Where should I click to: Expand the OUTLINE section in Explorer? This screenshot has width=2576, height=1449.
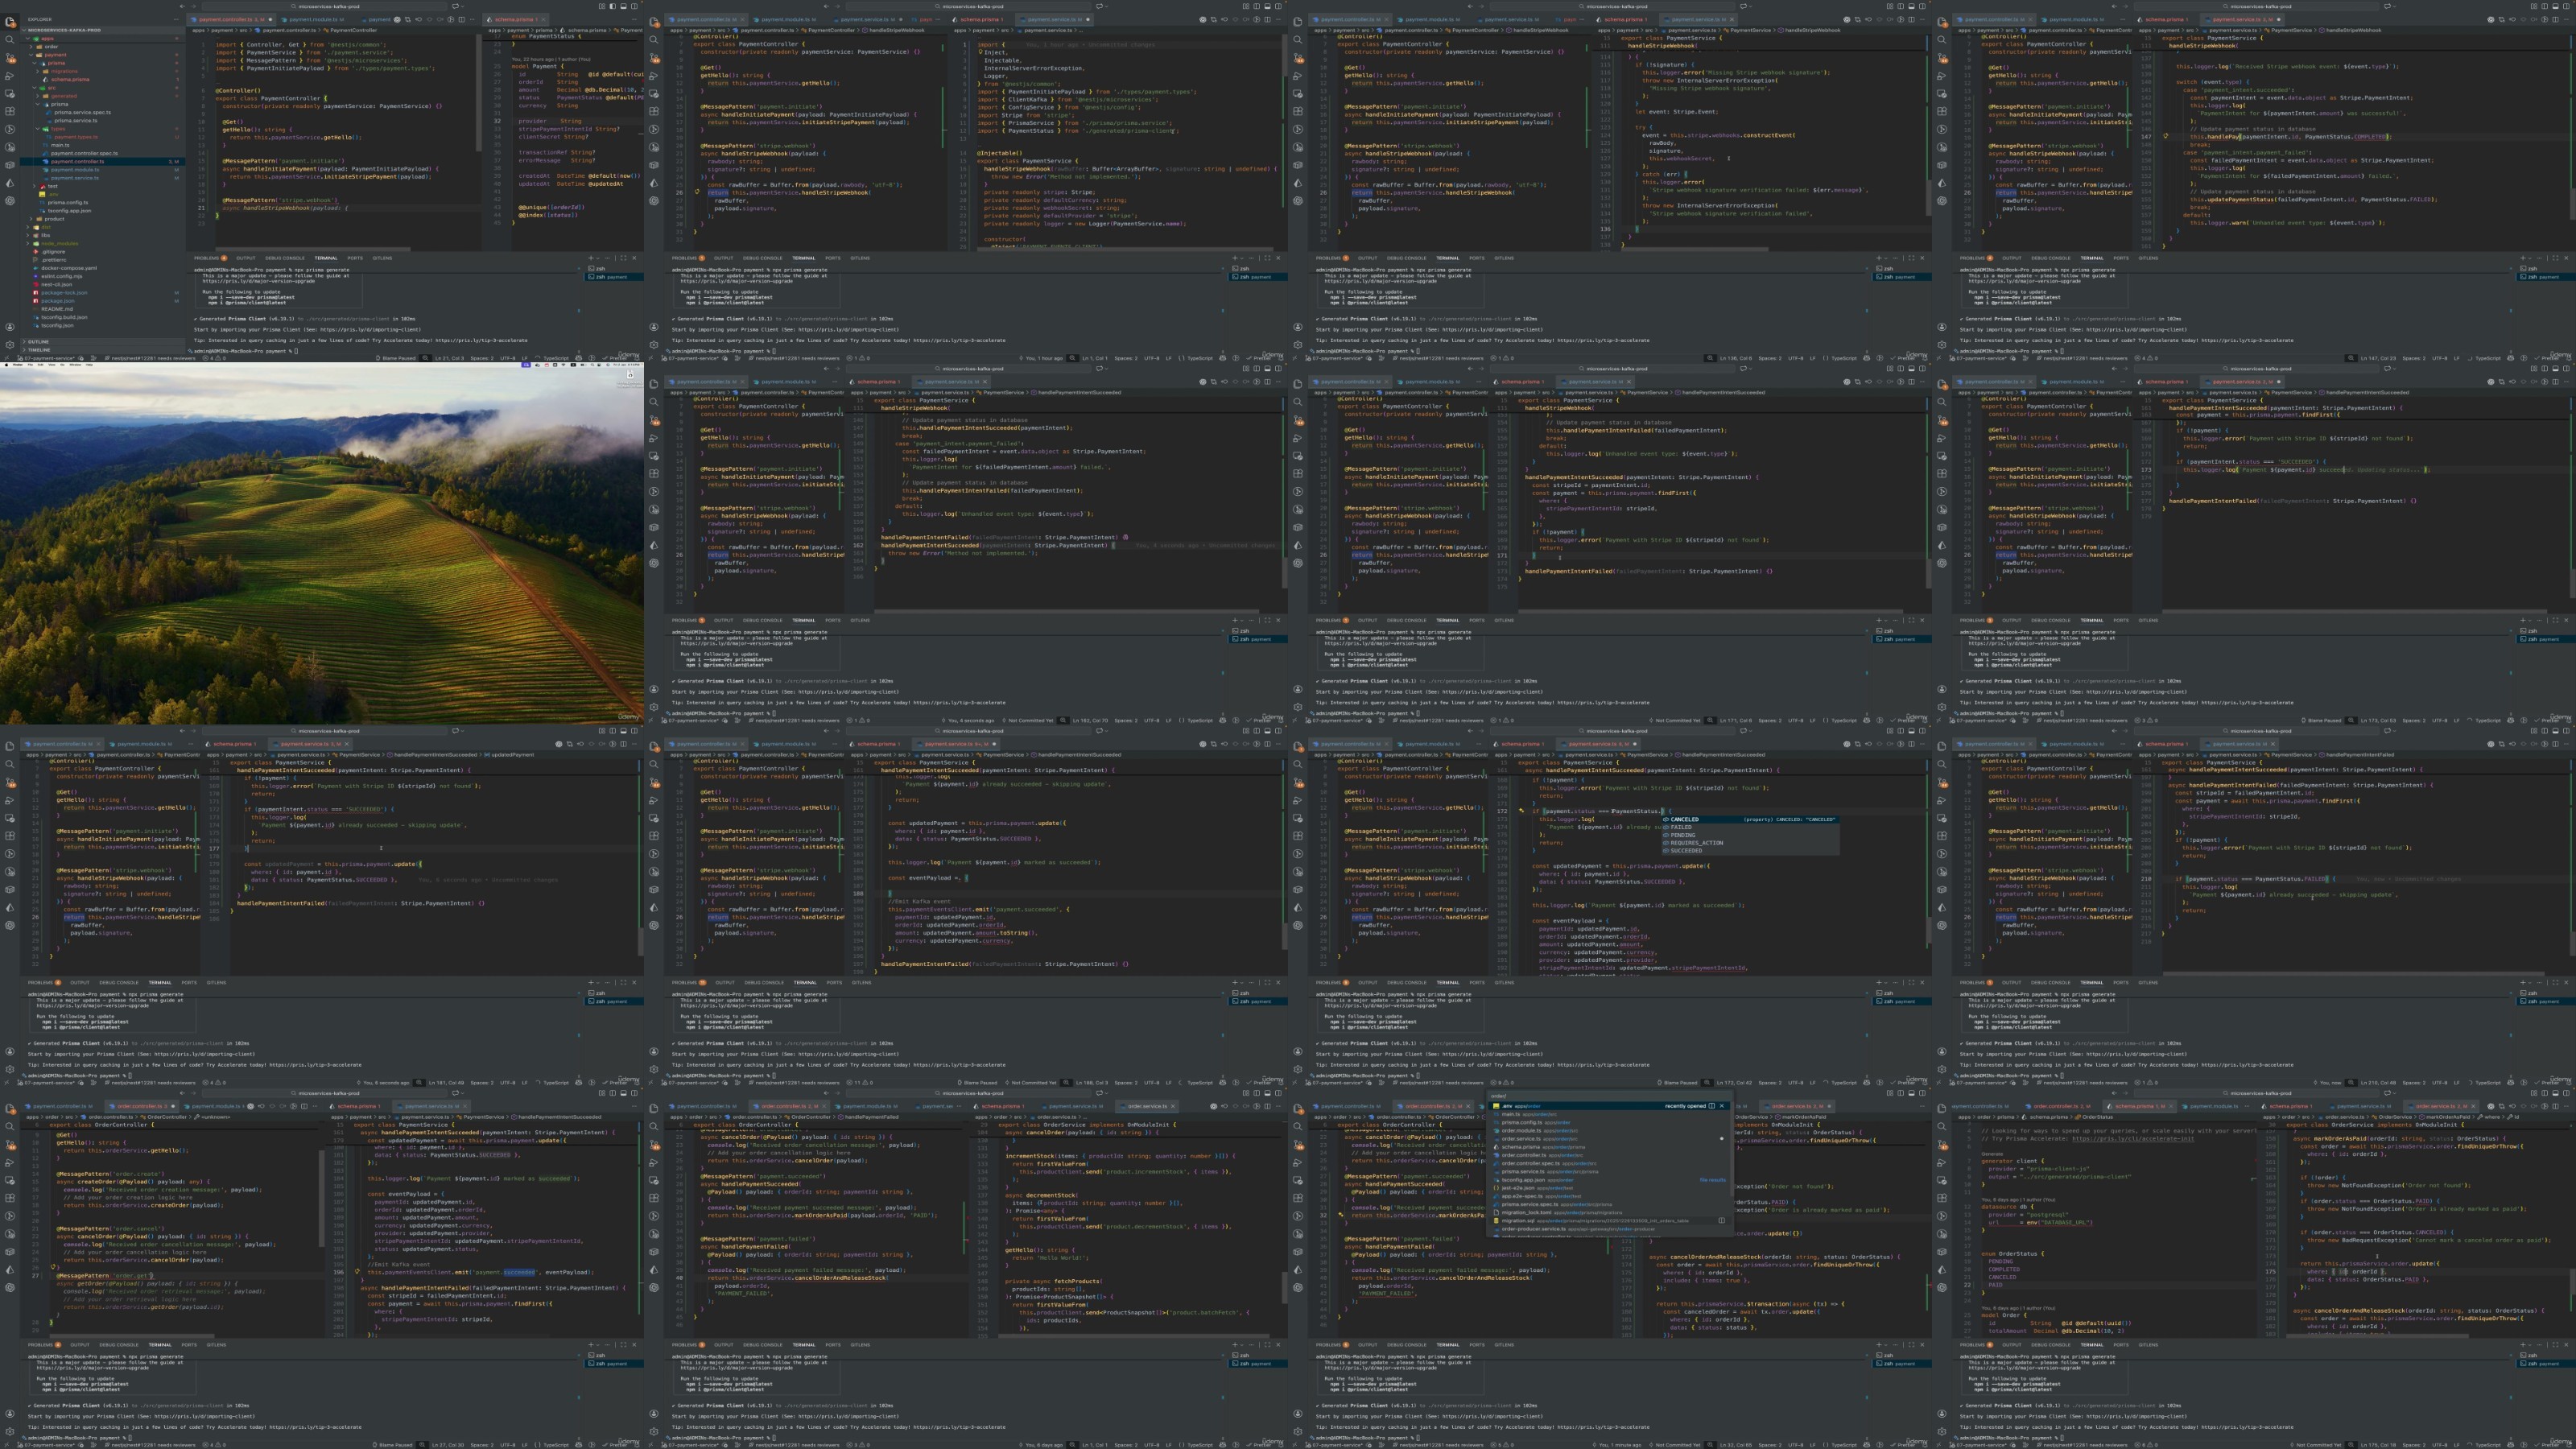[x=38, y=342]
